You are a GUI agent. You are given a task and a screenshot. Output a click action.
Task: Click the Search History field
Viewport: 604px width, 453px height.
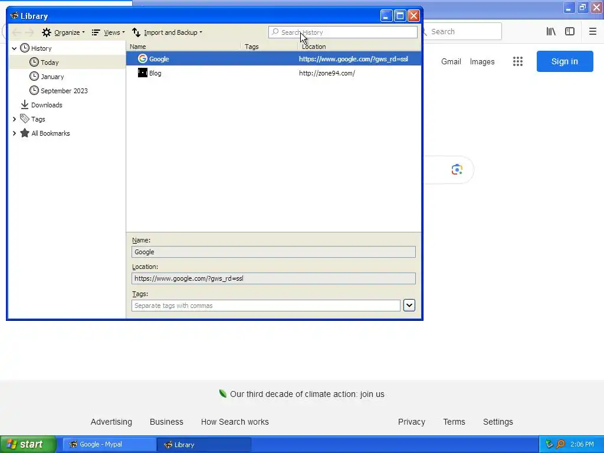[343, 32]
